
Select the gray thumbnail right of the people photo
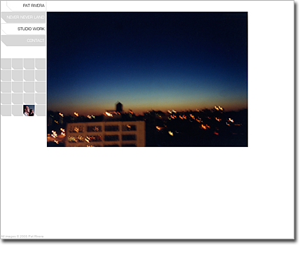(40, 111)
